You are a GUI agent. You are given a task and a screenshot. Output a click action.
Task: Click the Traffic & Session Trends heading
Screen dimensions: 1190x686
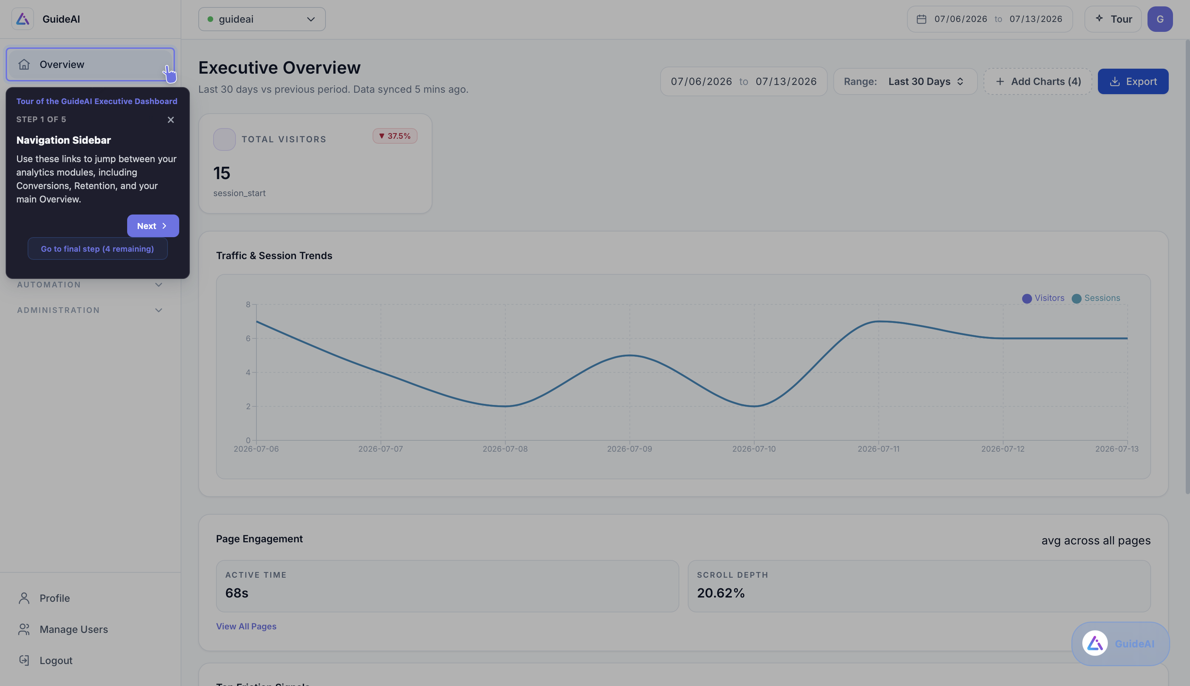click(274, 255)
